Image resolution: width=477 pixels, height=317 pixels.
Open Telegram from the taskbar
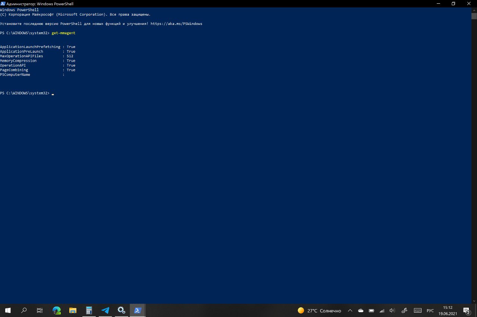105,310
